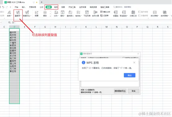Click the 模拟分析 what-if analysis icon

105,12
